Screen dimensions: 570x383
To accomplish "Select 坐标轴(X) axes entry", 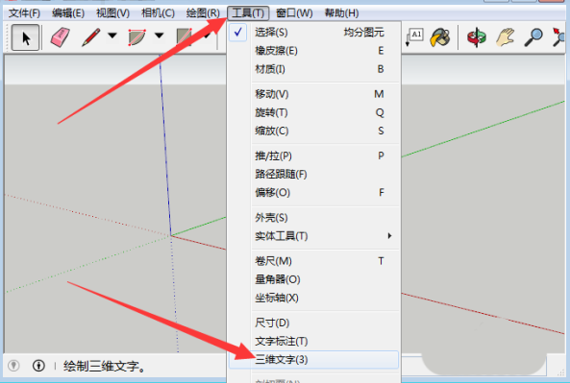I will tap(313, 298).
